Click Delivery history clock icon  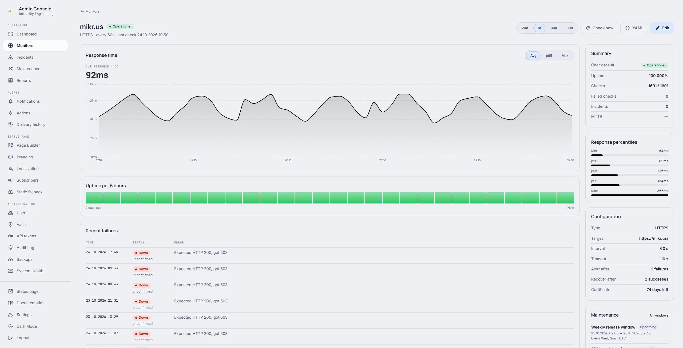tap(10, 125)
